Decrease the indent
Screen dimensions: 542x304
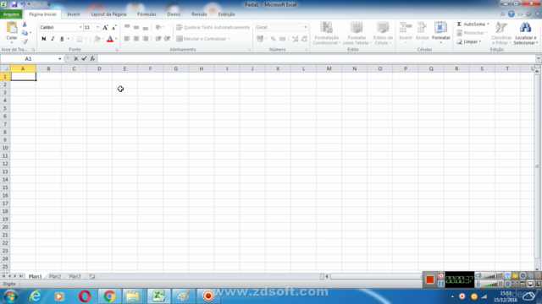158,39
